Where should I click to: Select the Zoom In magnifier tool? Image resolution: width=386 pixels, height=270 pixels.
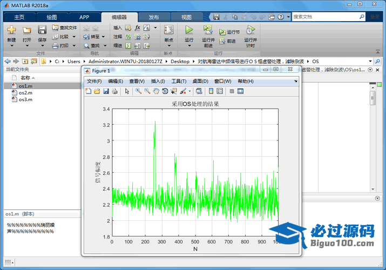(139, 91)
